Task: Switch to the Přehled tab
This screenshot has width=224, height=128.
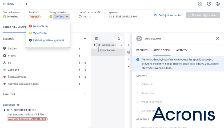Action: (142, 50)
